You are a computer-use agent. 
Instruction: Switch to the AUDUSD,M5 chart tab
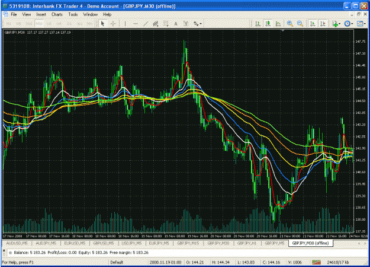tap(17, 243)
